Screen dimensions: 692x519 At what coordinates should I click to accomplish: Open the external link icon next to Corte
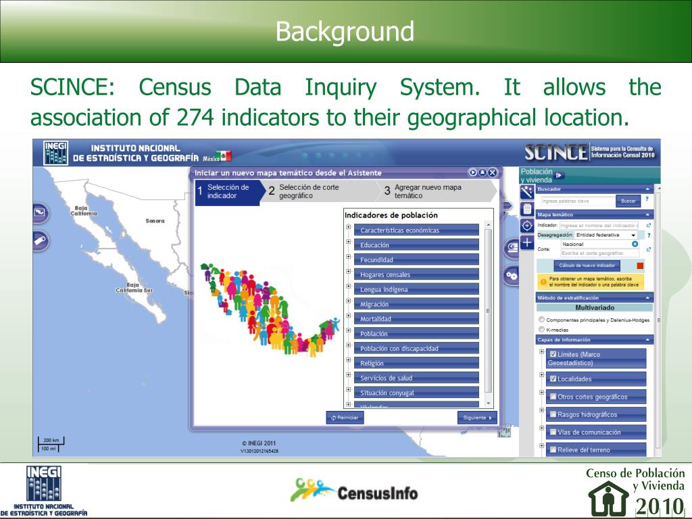[x=648, y=249]
